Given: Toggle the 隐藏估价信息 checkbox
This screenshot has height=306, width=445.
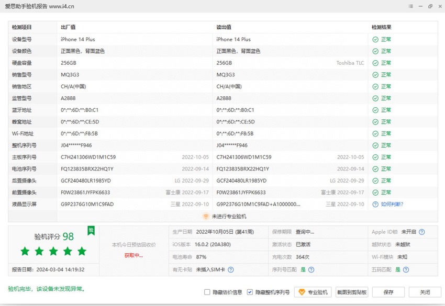Looking at the screenshot, I should tap(207, 292).
